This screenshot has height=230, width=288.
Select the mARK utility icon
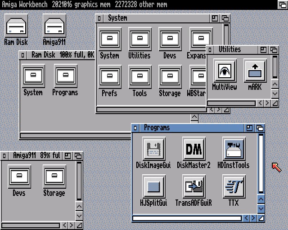[x=255, y=71]
